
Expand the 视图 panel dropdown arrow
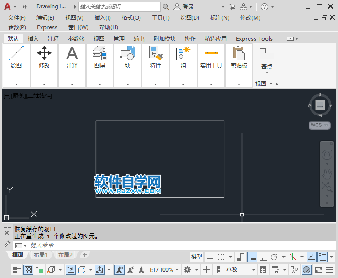pos(271,84)
